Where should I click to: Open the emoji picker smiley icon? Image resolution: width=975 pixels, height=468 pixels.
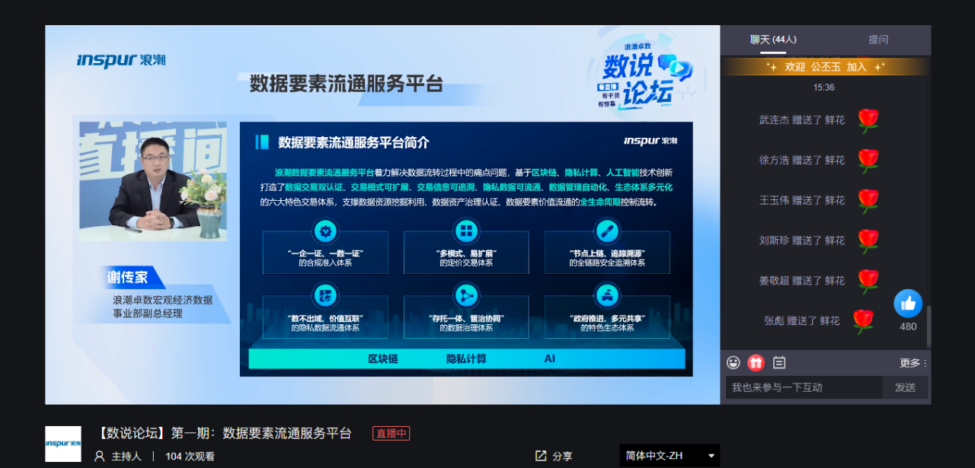click(734, 363)
